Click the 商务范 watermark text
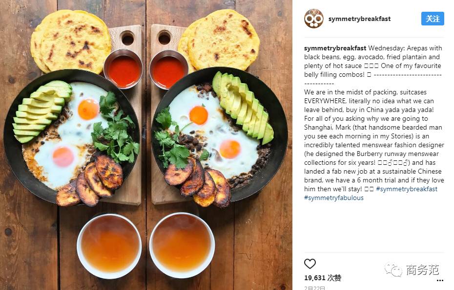 pos(422,270)
